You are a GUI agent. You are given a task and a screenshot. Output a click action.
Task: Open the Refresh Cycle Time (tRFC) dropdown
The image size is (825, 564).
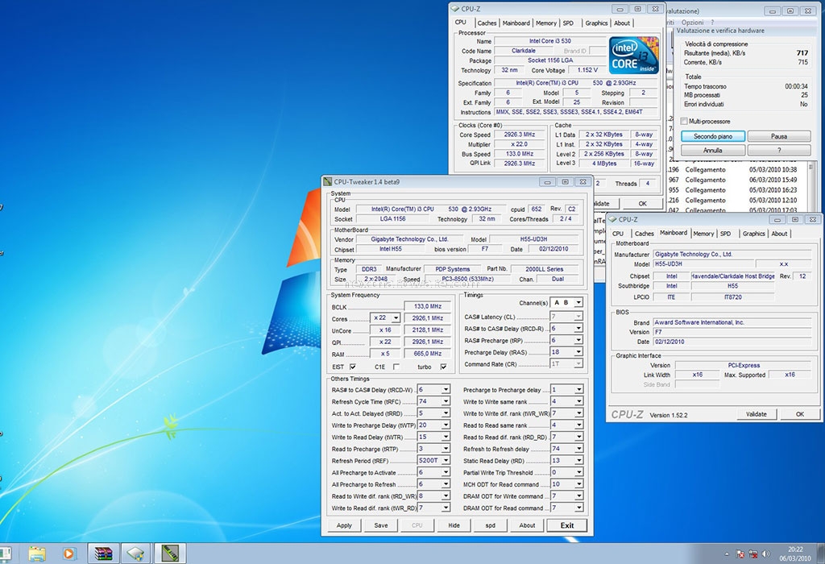pyautogui.click(x=446, y=401)
